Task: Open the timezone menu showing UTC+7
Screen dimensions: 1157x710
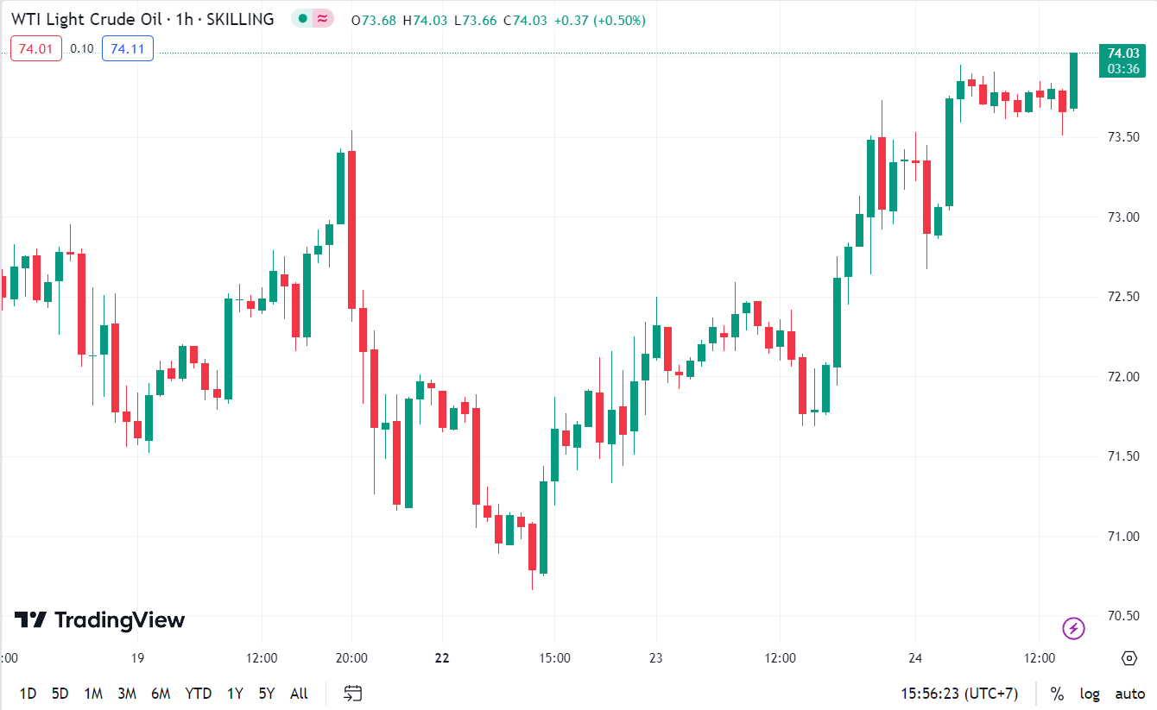Action: coord(959,694)
